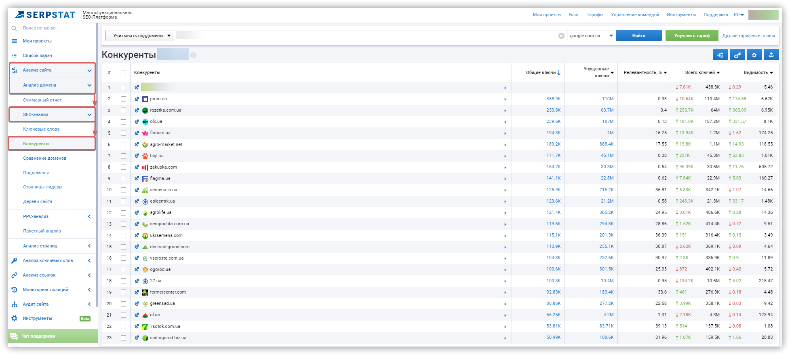Check the olx.ua row checkbox
The image size is (790, 355).
(124, 121)
